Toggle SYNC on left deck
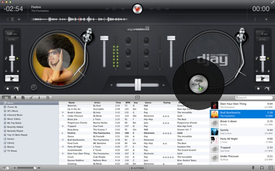This screenshot has width=275, height=171. coord(12,40)
